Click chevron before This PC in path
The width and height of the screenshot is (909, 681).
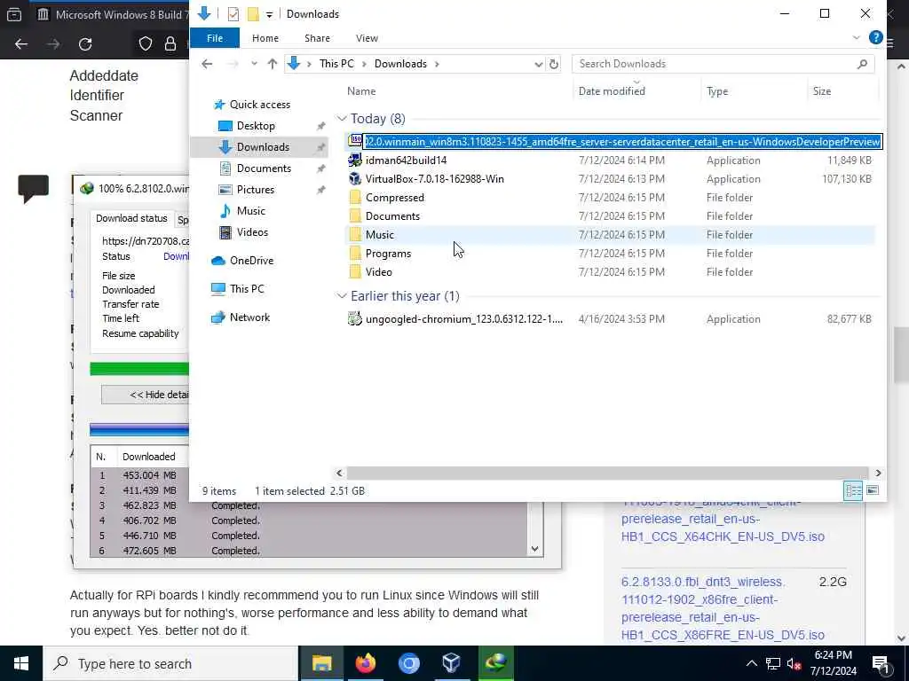310,64
